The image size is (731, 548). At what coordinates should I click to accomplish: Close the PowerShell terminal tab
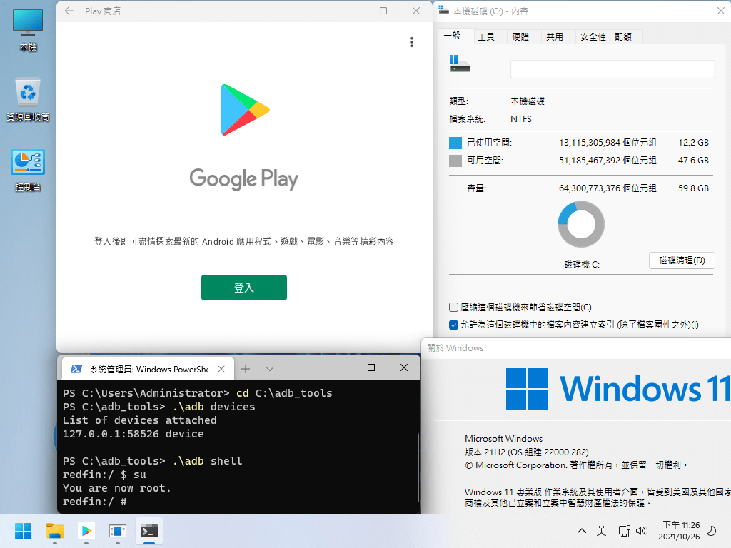point(221,369)
